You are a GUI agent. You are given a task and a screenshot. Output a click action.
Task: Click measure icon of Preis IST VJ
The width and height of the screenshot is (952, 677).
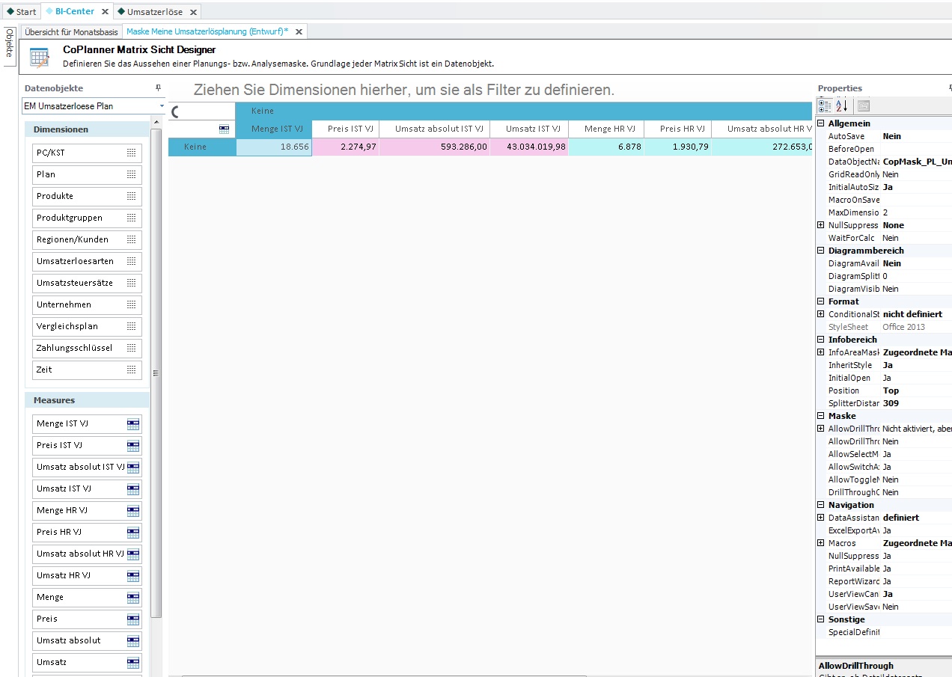pyautogui.click(x=133, y=445)
